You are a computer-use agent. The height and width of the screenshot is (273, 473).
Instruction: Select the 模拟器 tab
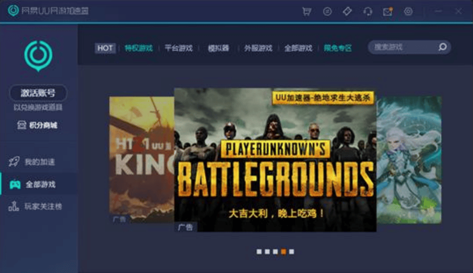tap(218, 48)
